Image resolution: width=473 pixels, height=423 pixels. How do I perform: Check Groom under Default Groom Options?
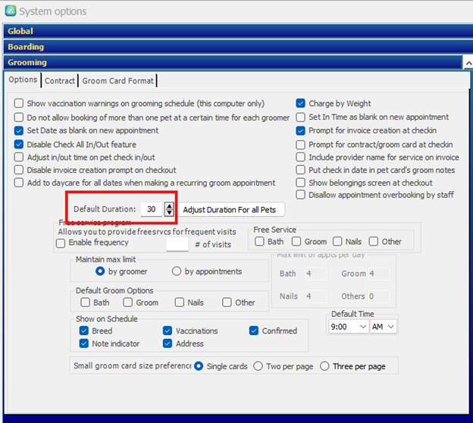127,302
